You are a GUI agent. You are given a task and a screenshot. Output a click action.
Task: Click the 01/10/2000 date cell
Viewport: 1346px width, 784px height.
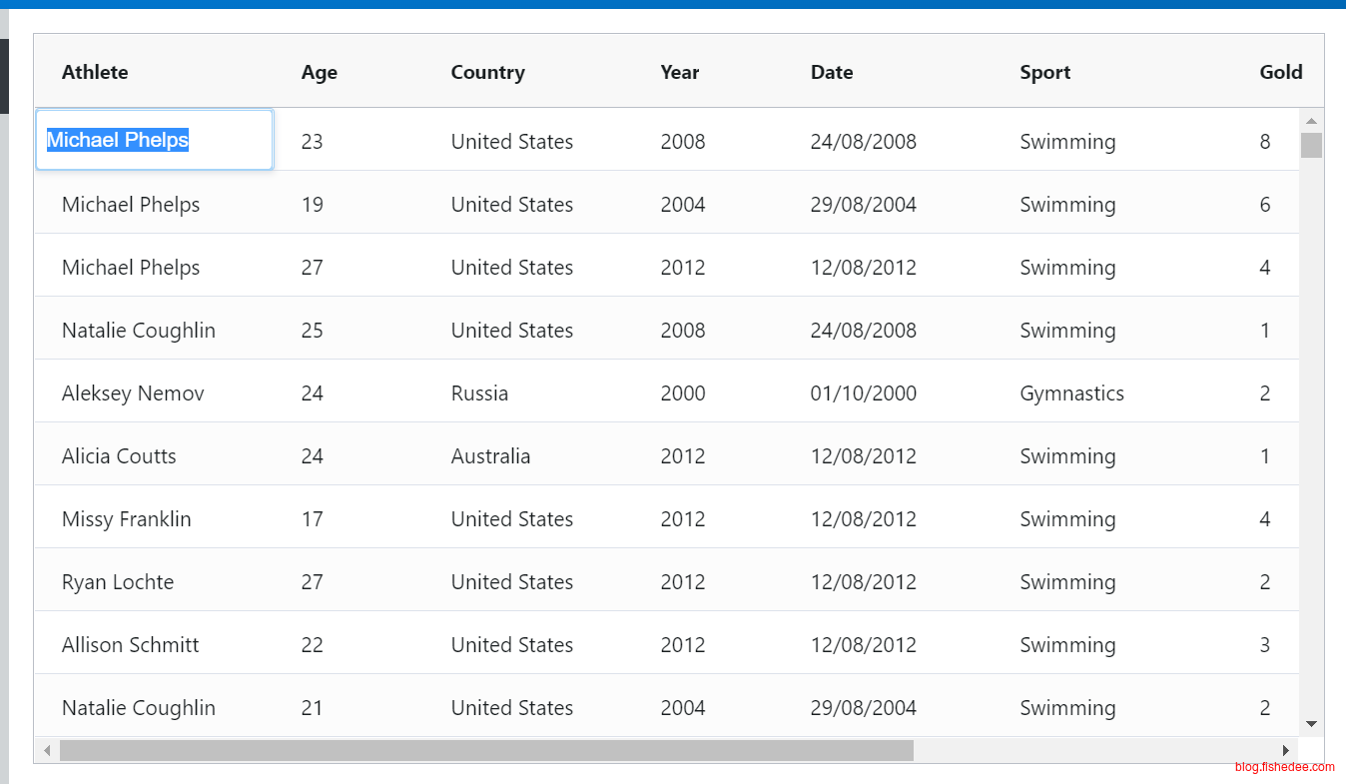(x=863, y=393)
